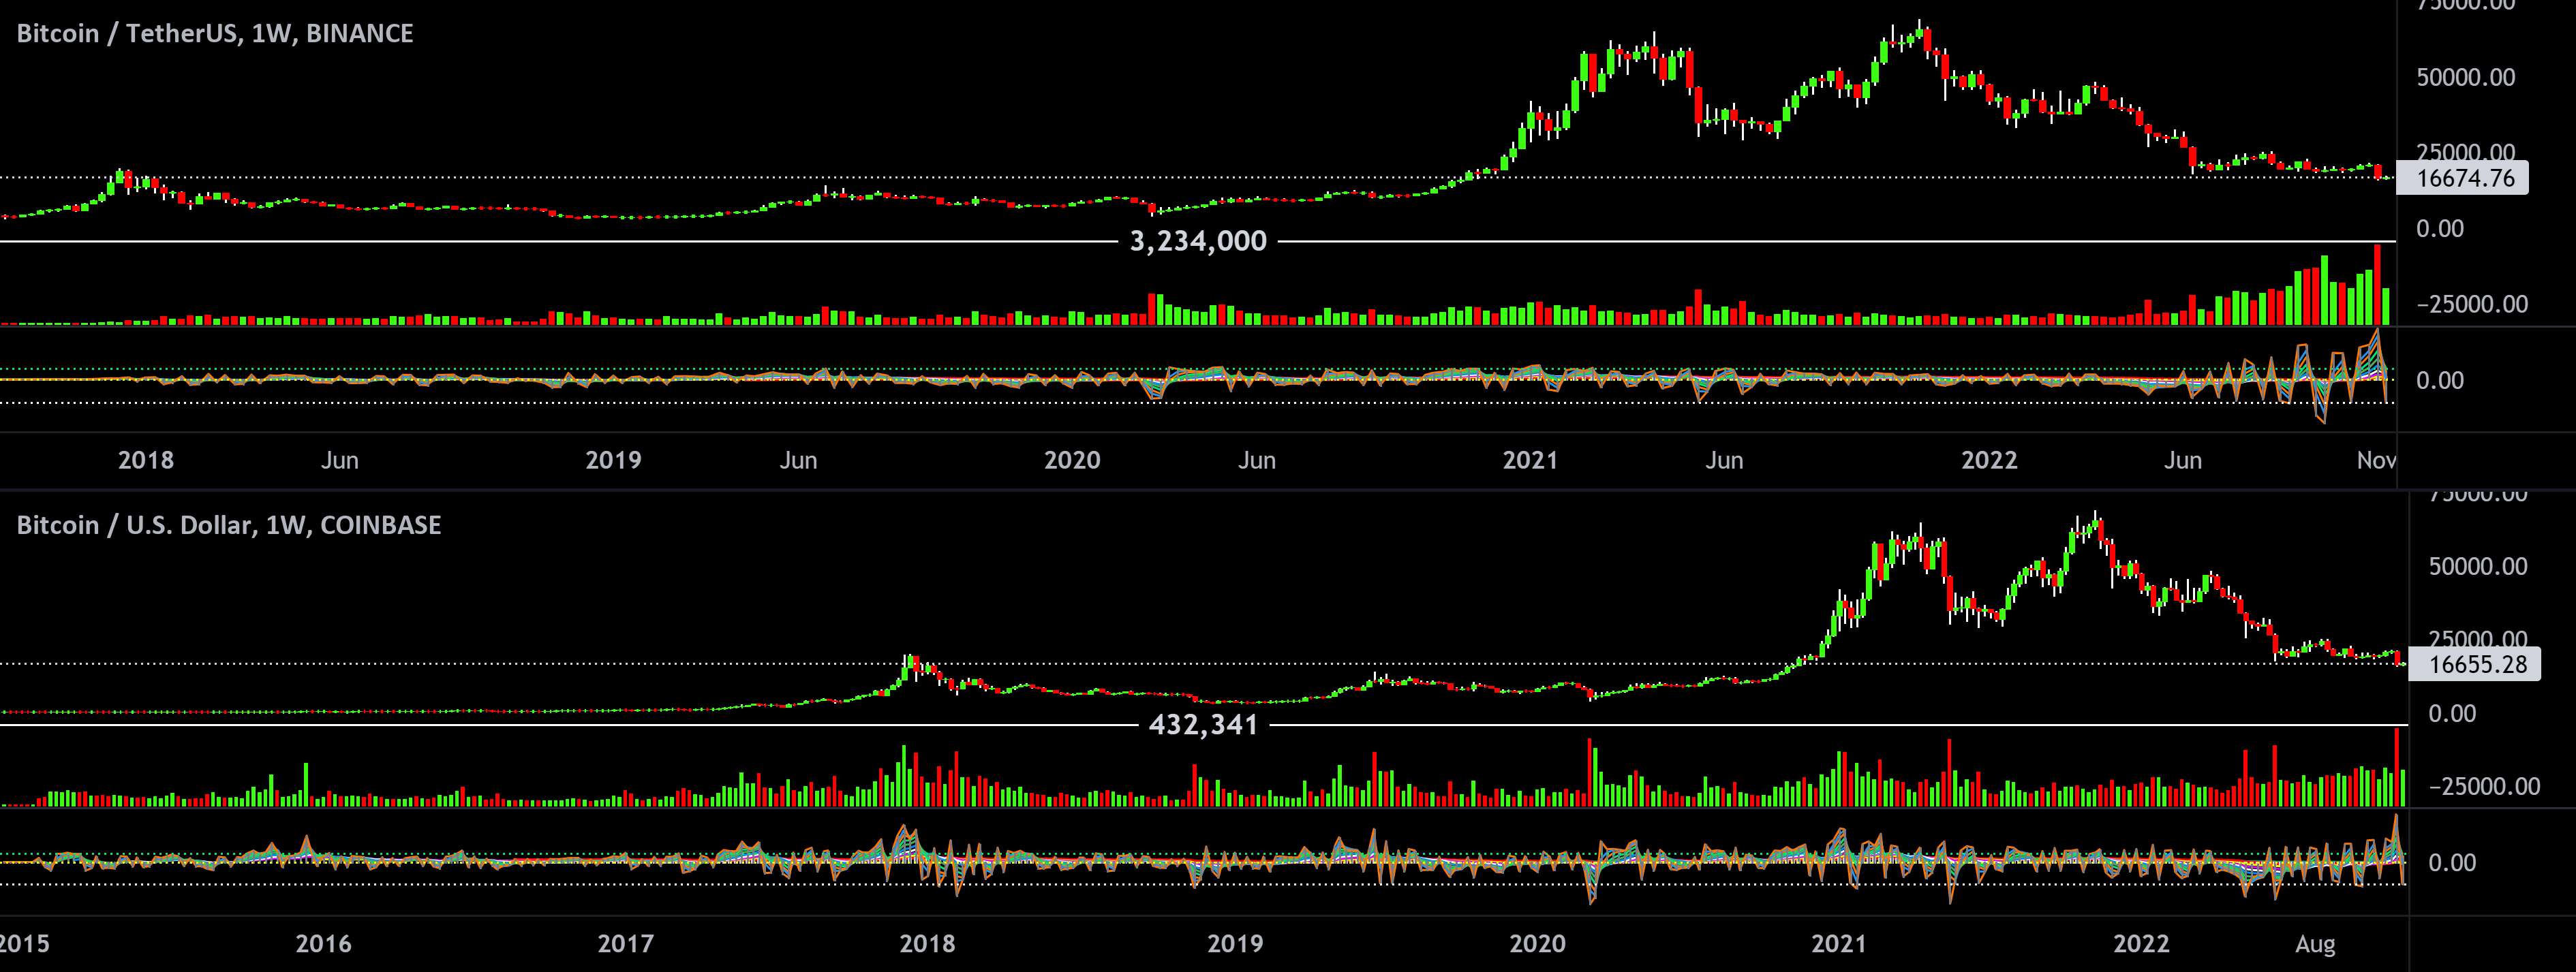The height and width of the screenshot is (972, 2576).
Task: Click Aug on the Coinbase time axis
Action: click(x=2315, y=944)
